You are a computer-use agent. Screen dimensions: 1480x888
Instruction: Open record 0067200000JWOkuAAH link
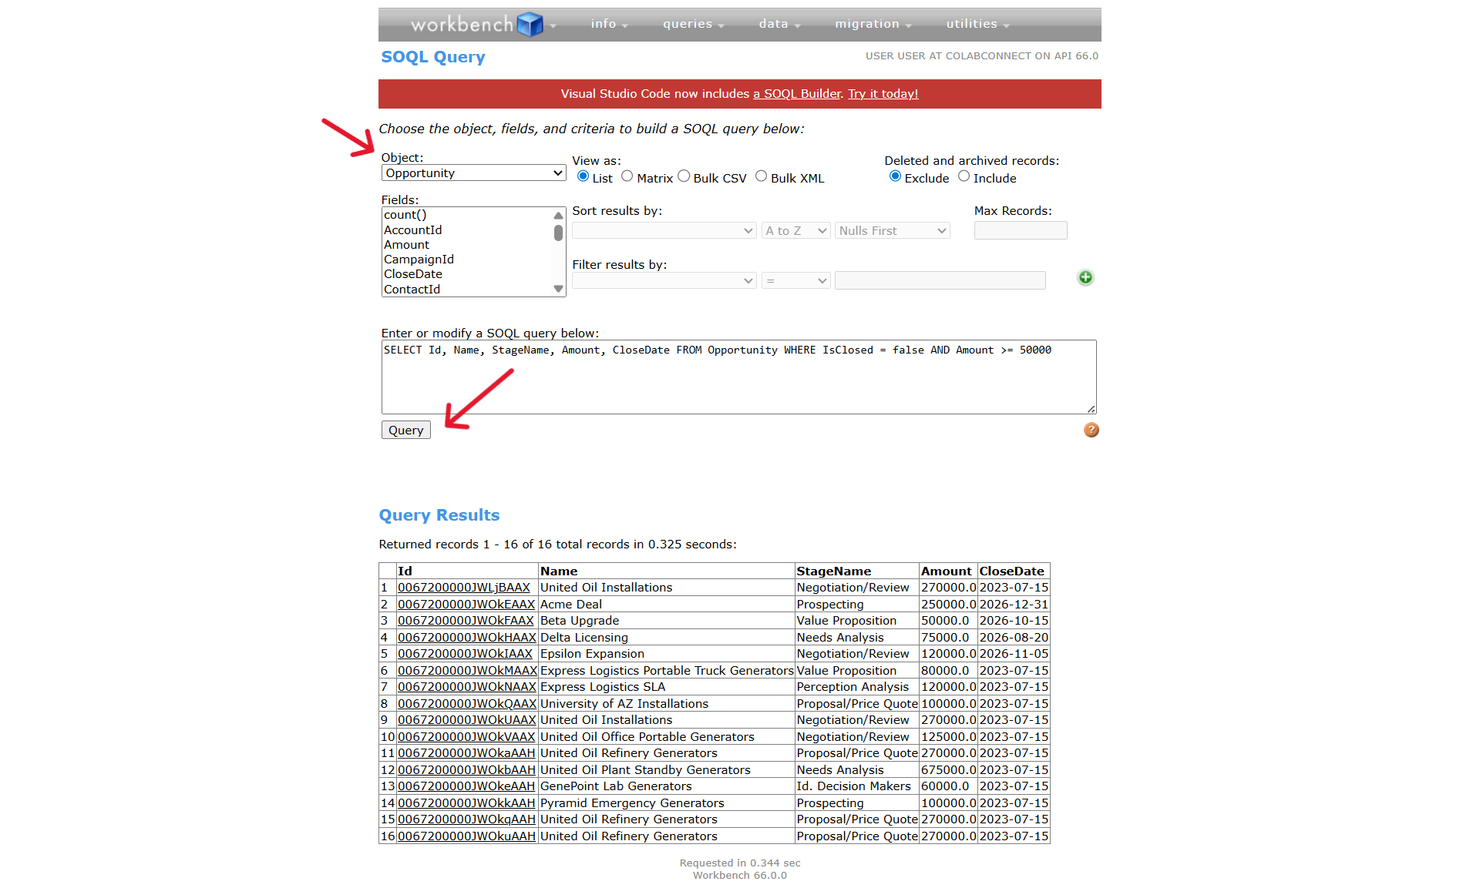tap(466, 836)
